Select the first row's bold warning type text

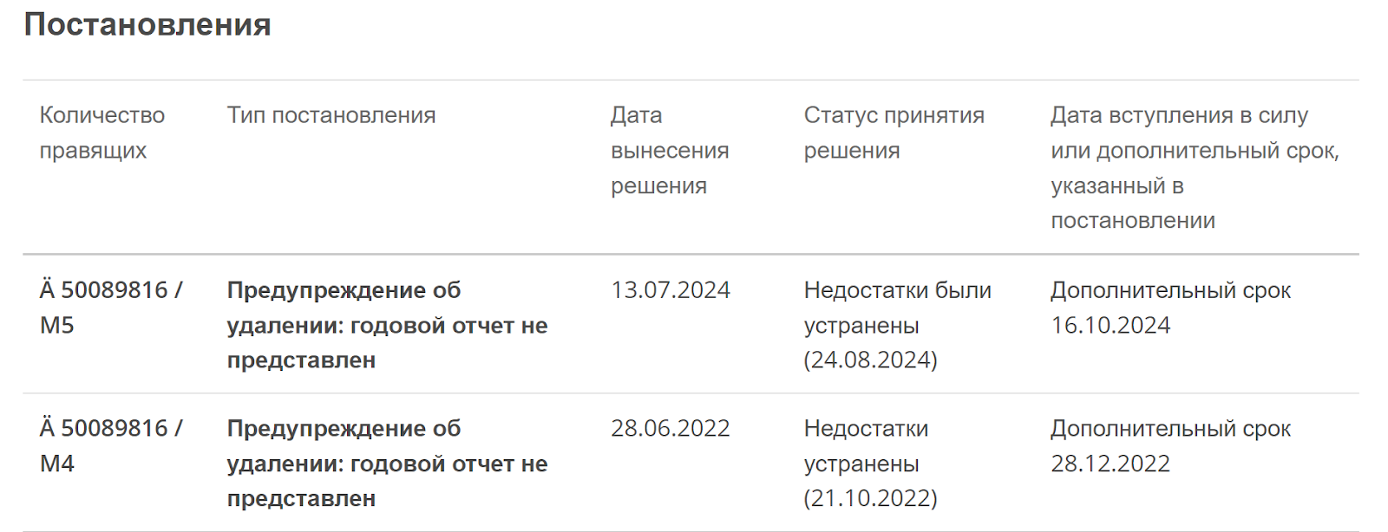click(x=387, y=325)
